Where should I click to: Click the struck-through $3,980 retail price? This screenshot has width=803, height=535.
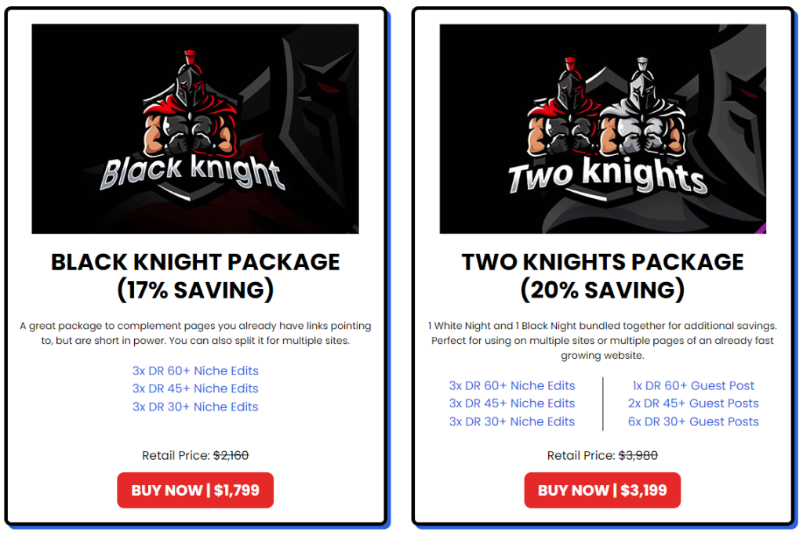click(x=638, y=455)
